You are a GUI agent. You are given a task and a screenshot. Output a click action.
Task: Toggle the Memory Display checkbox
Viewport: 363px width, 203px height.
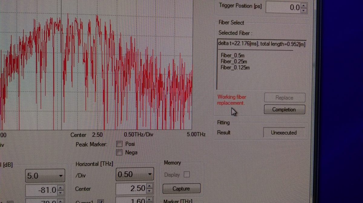(187, 175)
